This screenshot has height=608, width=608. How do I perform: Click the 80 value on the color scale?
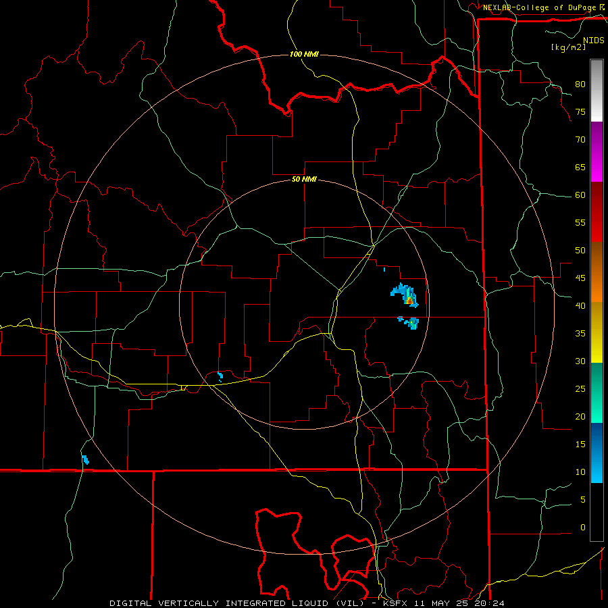coord(580,84)
